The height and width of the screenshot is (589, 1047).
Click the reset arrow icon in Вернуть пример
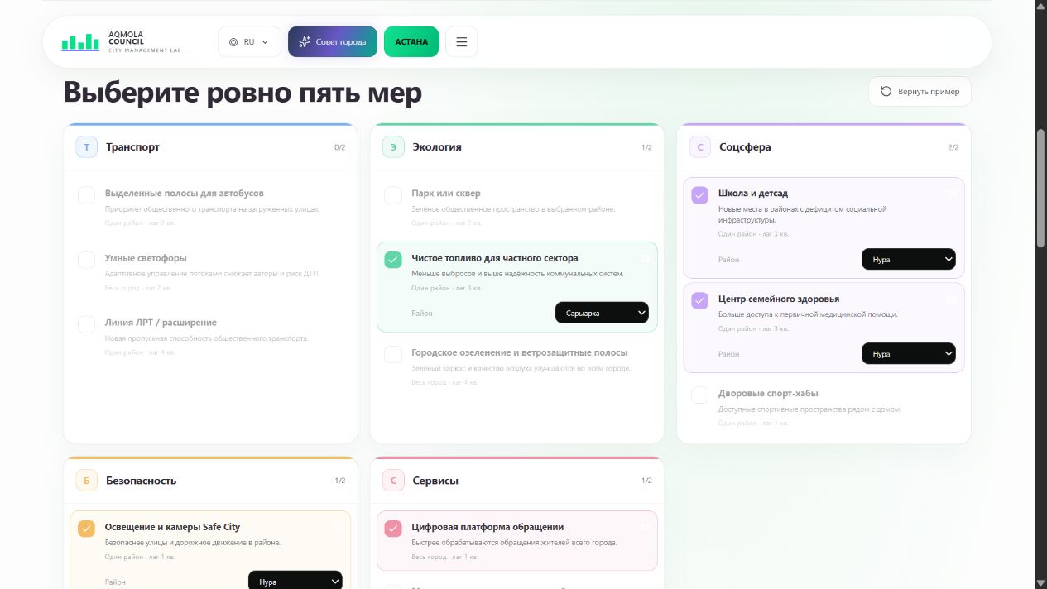pos(886,91)
